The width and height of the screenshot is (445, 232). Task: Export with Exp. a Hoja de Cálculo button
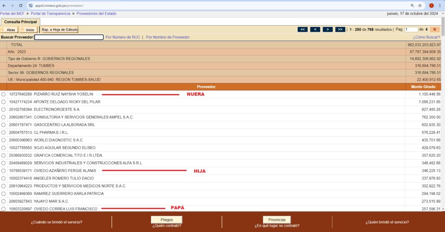coord(59,29)
